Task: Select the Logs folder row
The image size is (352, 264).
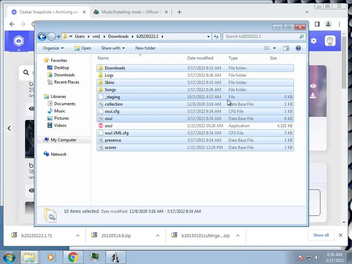Action: point(195,75)
